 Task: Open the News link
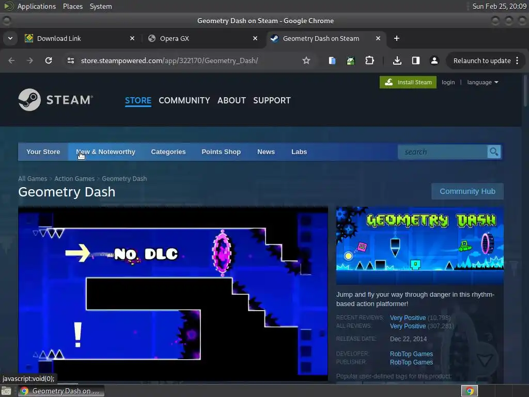click(x=266, y=152)
